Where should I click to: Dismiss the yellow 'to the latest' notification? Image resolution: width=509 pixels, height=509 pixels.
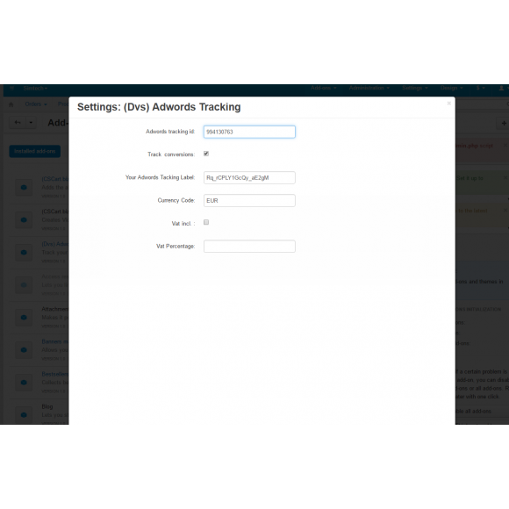(505, 211)
